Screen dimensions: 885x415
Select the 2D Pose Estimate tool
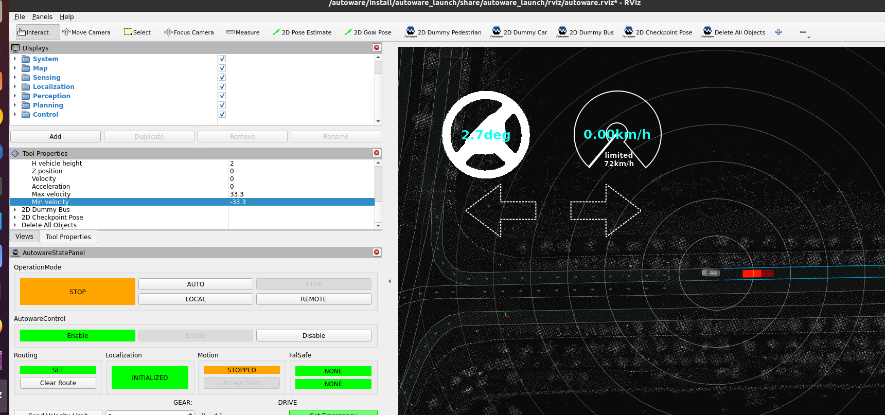point(302,32)
